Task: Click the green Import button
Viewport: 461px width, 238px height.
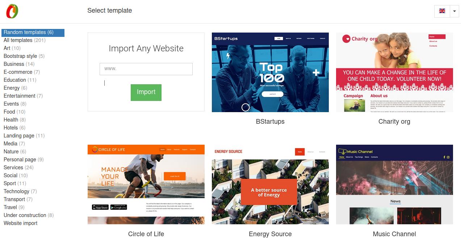Action: point(146,92)
